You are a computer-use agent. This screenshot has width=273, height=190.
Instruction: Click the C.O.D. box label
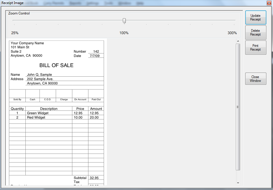point(48,99)
